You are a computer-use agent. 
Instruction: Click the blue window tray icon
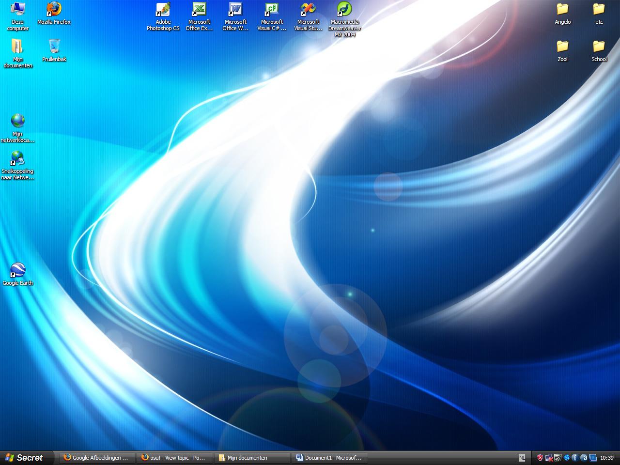592,458
